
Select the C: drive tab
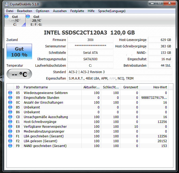tap(15, 20)
